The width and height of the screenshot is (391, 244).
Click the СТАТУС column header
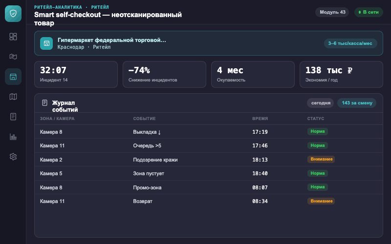(x=316, y=119)
